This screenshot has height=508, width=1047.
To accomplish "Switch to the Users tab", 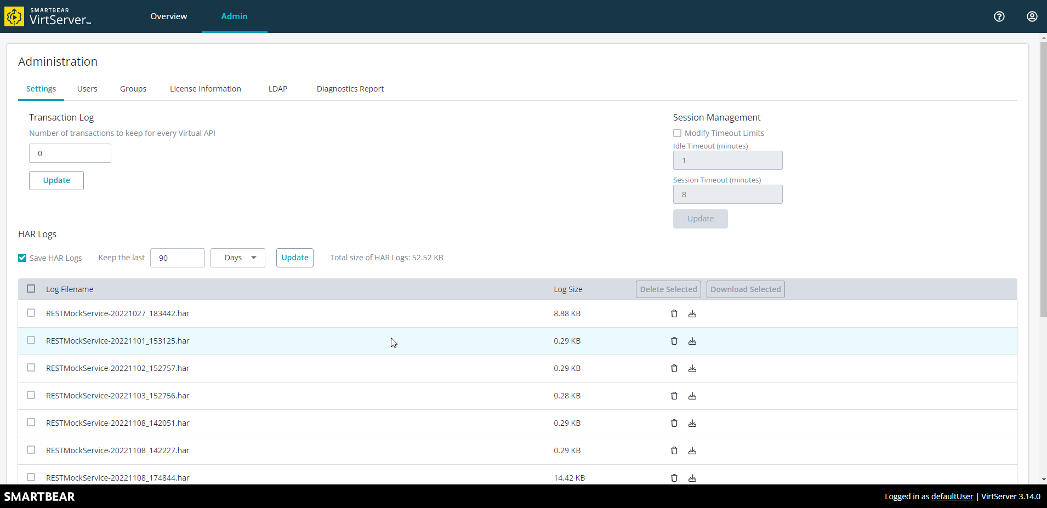I will (87, 88).
